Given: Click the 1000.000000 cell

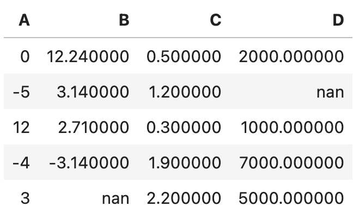Looking at the screenshot, I should 291,127.
